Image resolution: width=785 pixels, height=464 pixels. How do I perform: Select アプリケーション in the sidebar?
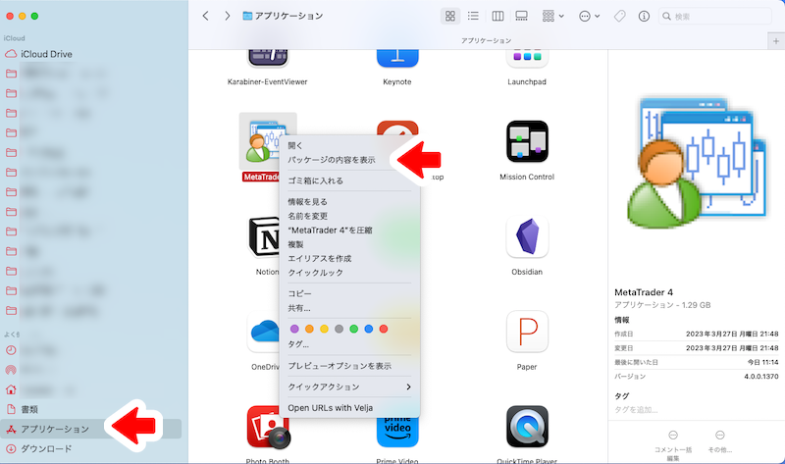click(x=90, y=429)
